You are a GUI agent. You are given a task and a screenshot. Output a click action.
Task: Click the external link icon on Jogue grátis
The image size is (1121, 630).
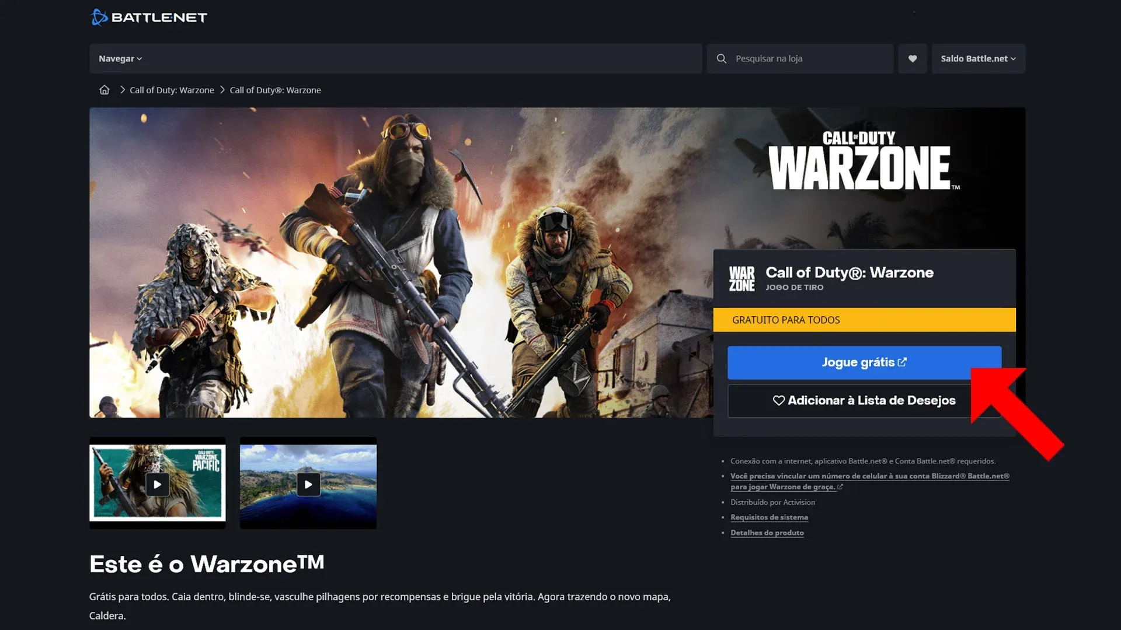902,362
